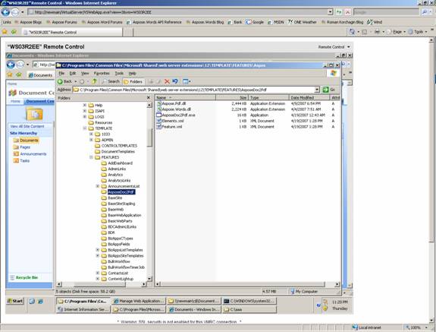Toggle the Folders pane button
Screen dimensions: 436x332
point(133,81)
